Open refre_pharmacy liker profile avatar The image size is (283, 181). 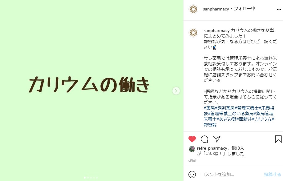click(x=192, y=149)
